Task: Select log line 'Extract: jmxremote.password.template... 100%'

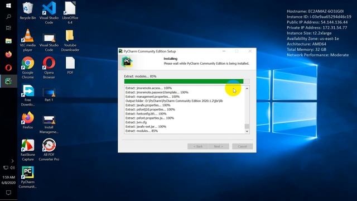Action: click(x=157, y=92)
